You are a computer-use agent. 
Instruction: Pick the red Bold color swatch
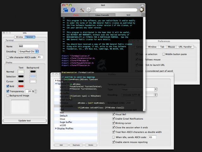(x=21, y=86)
